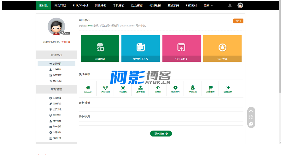Image resolution: width=281 pixels, height=155 pixels.
Task: Click the notification bell icon
Action: [230, 5]
